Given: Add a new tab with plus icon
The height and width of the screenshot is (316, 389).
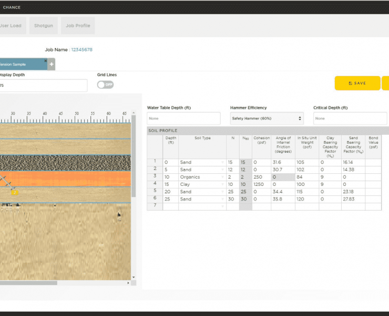Looking at the screenshot, I should tap(52, 64).
